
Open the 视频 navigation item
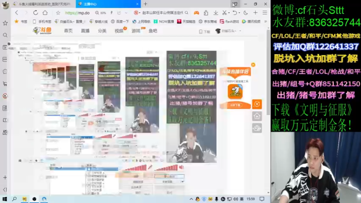119,31
